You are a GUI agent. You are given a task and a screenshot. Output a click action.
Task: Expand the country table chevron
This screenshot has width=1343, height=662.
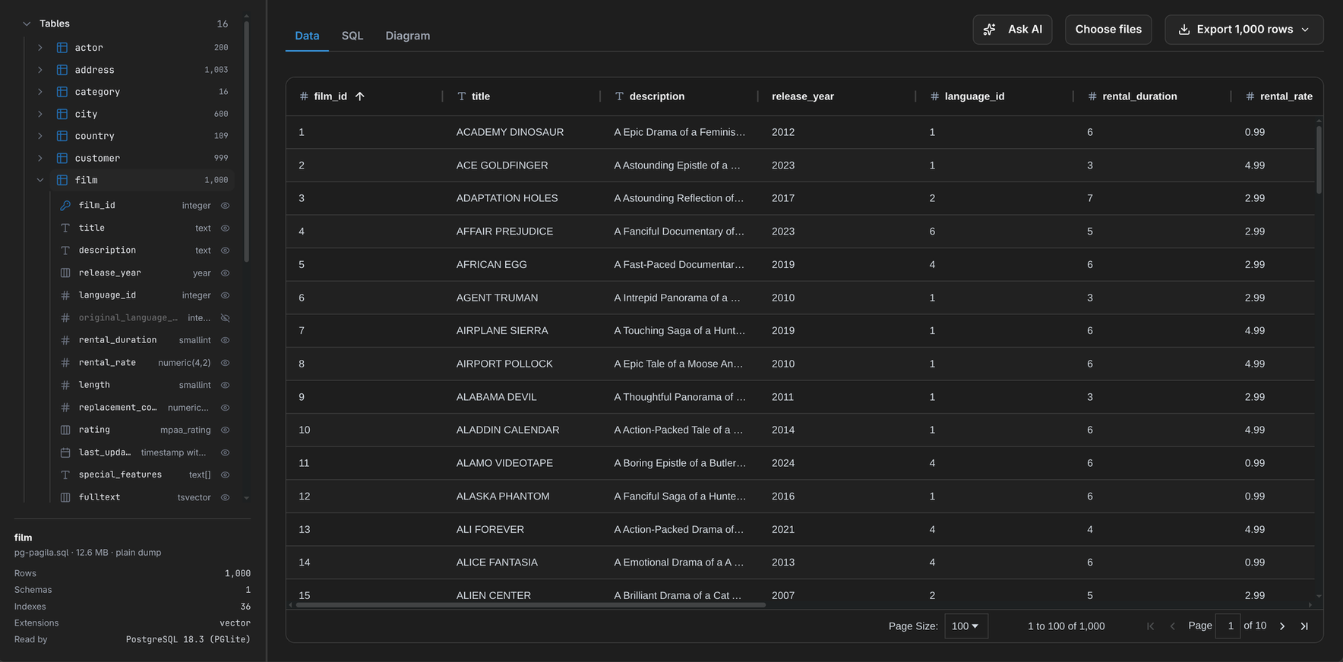40,136
